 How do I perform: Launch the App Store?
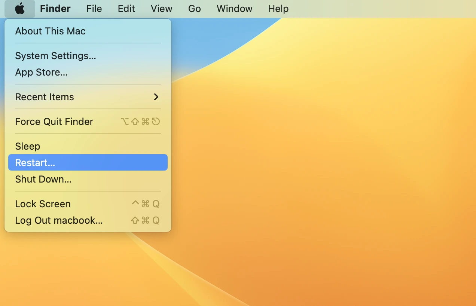click(41, 72)
